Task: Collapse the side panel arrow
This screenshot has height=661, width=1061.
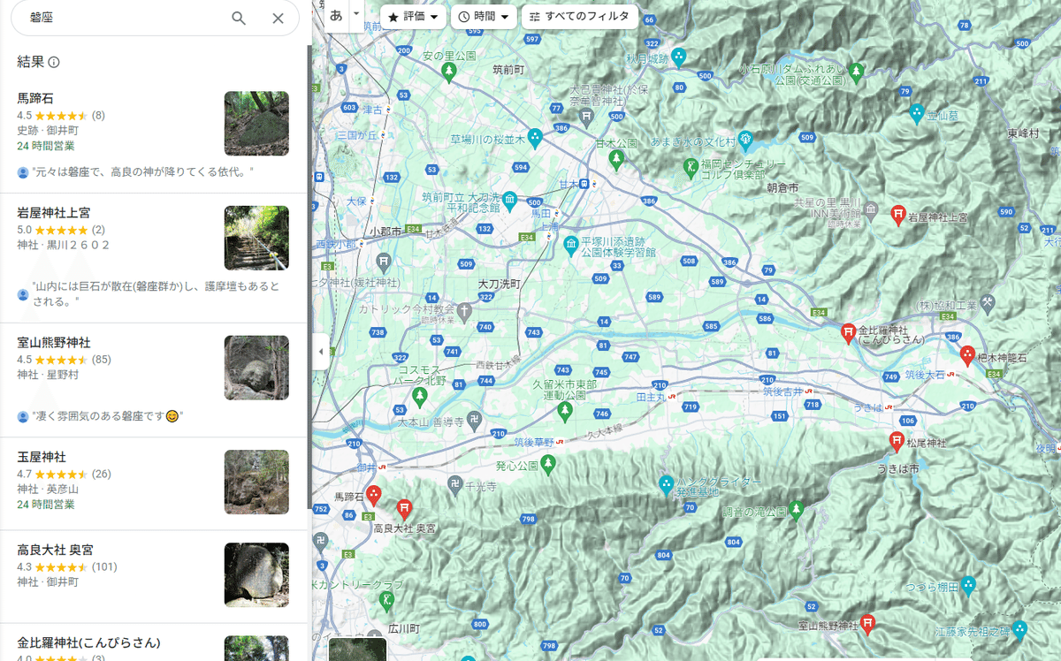Action: tap(320, 351)
